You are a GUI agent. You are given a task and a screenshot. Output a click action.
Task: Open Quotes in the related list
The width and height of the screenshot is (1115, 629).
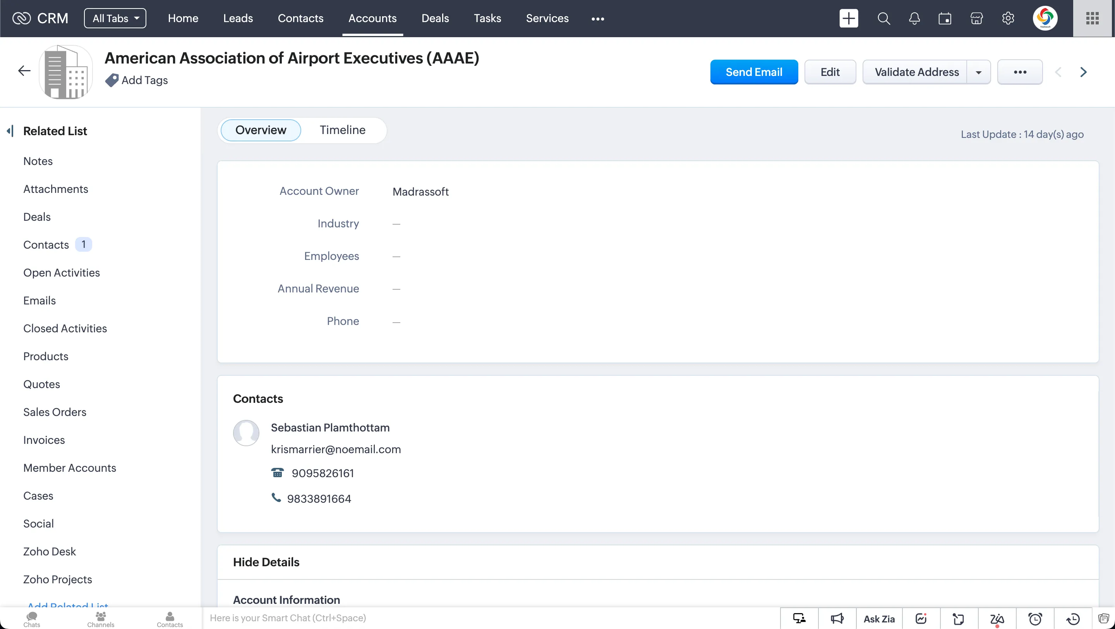tap(41, 384)
